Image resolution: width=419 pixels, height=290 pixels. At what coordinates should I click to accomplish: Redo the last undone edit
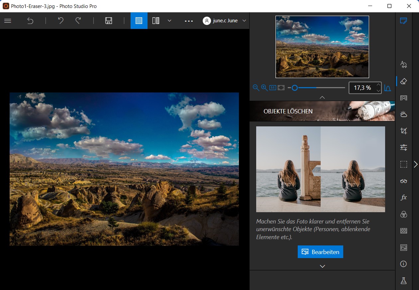[78, 21]
